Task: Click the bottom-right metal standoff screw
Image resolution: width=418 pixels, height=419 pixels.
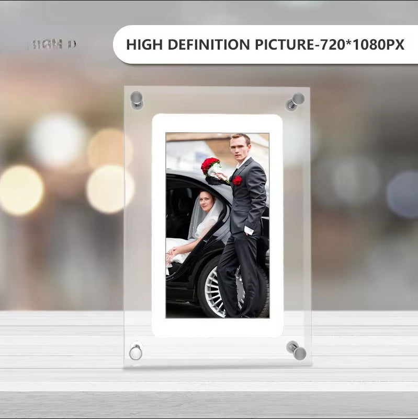Action: (296, 350)
